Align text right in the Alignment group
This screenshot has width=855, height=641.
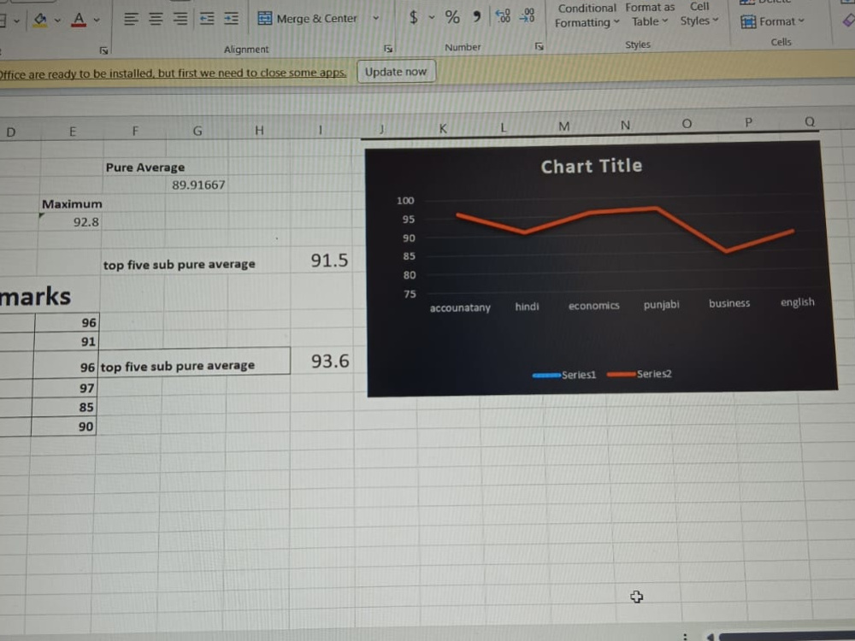[x=180, y=19]
